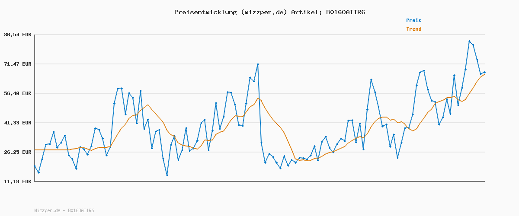
Task: Select the 41.33 EUR axis label
Action: 17,123
